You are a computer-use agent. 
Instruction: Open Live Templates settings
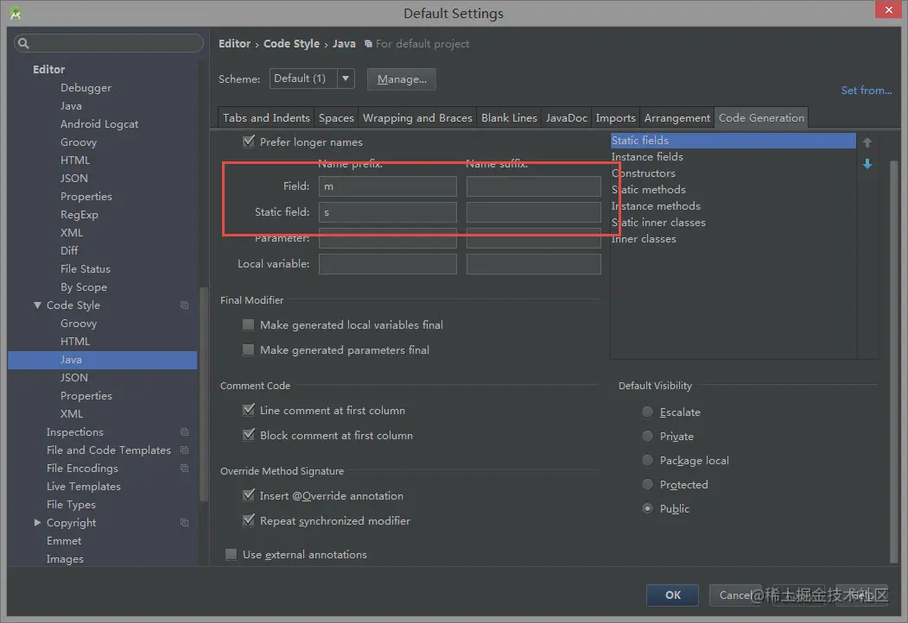click(84, 487)
